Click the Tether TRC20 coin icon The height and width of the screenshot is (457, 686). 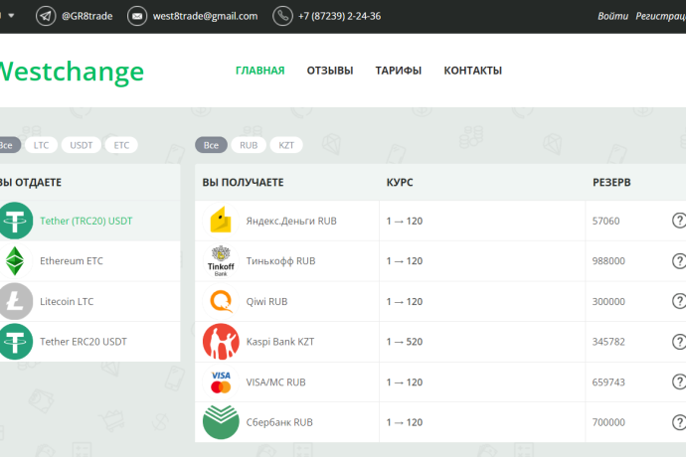point(15,221)
